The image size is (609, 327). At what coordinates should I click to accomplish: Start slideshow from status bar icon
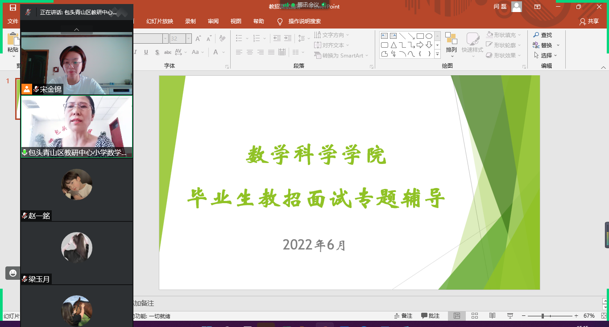510,315
